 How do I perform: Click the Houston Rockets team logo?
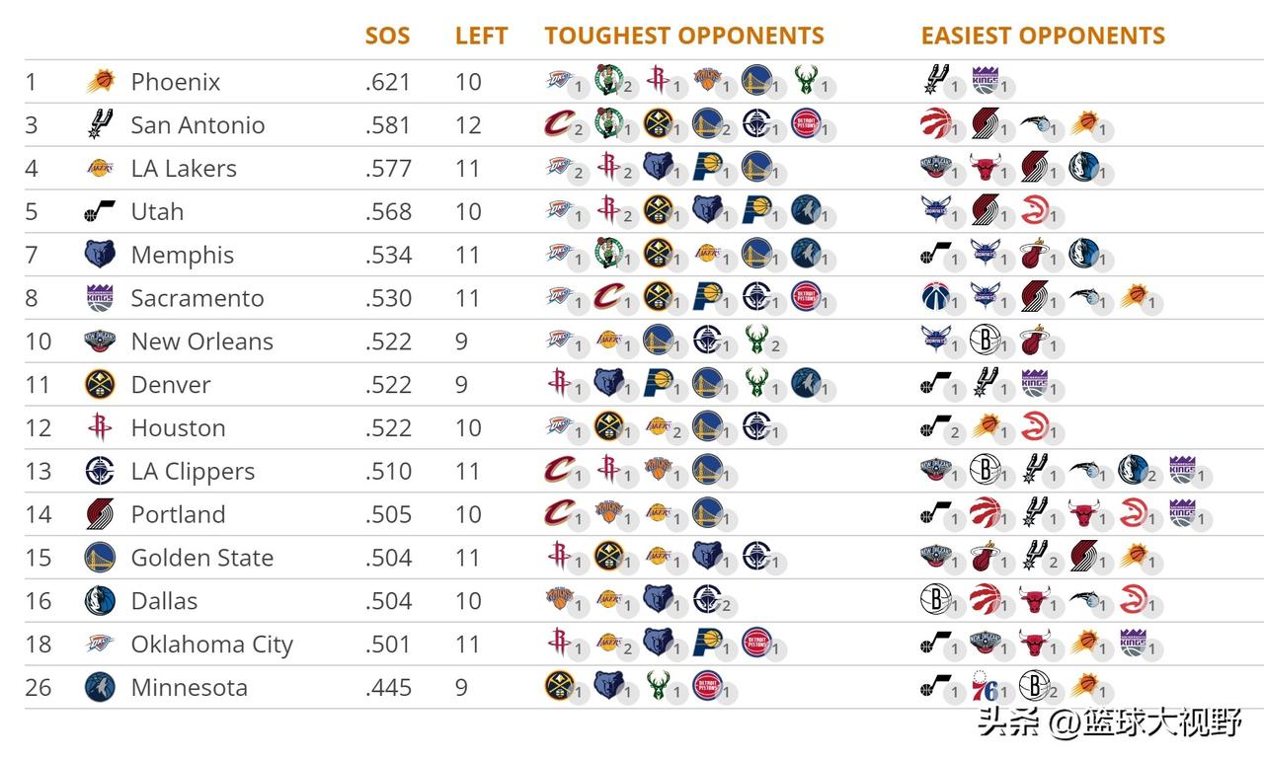coord(100,427)
